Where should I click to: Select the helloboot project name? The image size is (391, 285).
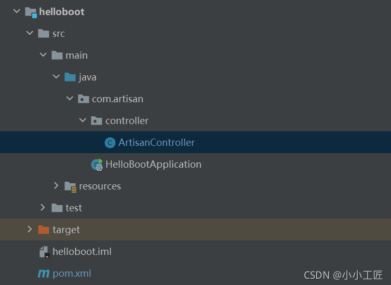pyautogui.click(x=62, y=12)
